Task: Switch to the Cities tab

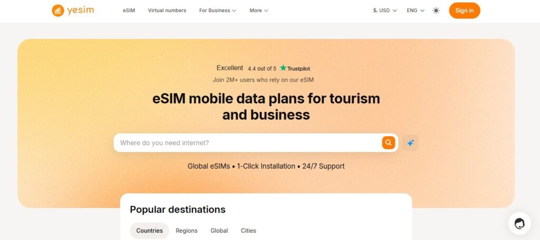Action: (x=248, y=231)
